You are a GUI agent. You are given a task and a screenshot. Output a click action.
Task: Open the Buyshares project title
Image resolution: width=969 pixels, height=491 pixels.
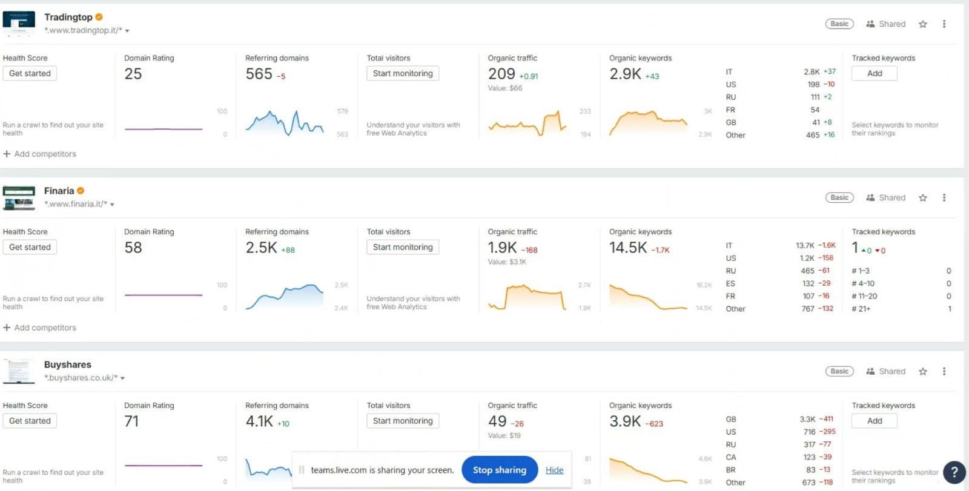[68, 365]
